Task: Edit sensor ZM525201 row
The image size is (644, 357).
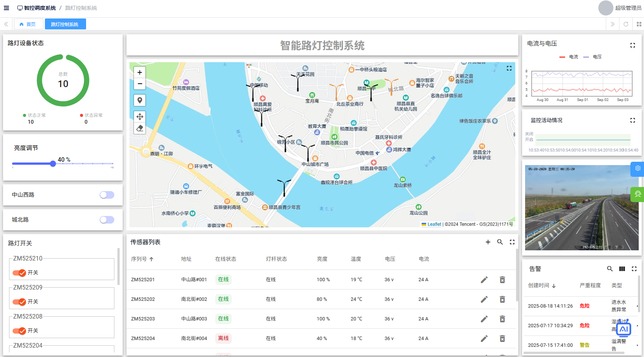Action: click(x=484, y=280)
